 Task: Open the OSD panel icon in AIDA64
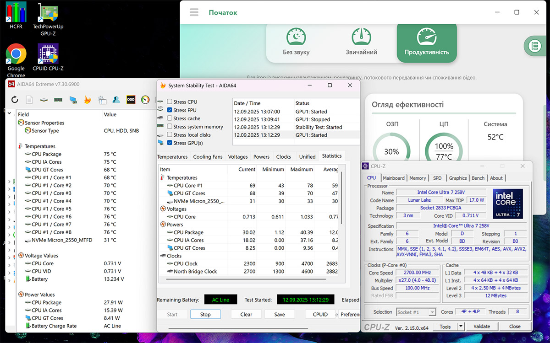tap(131, 100)
